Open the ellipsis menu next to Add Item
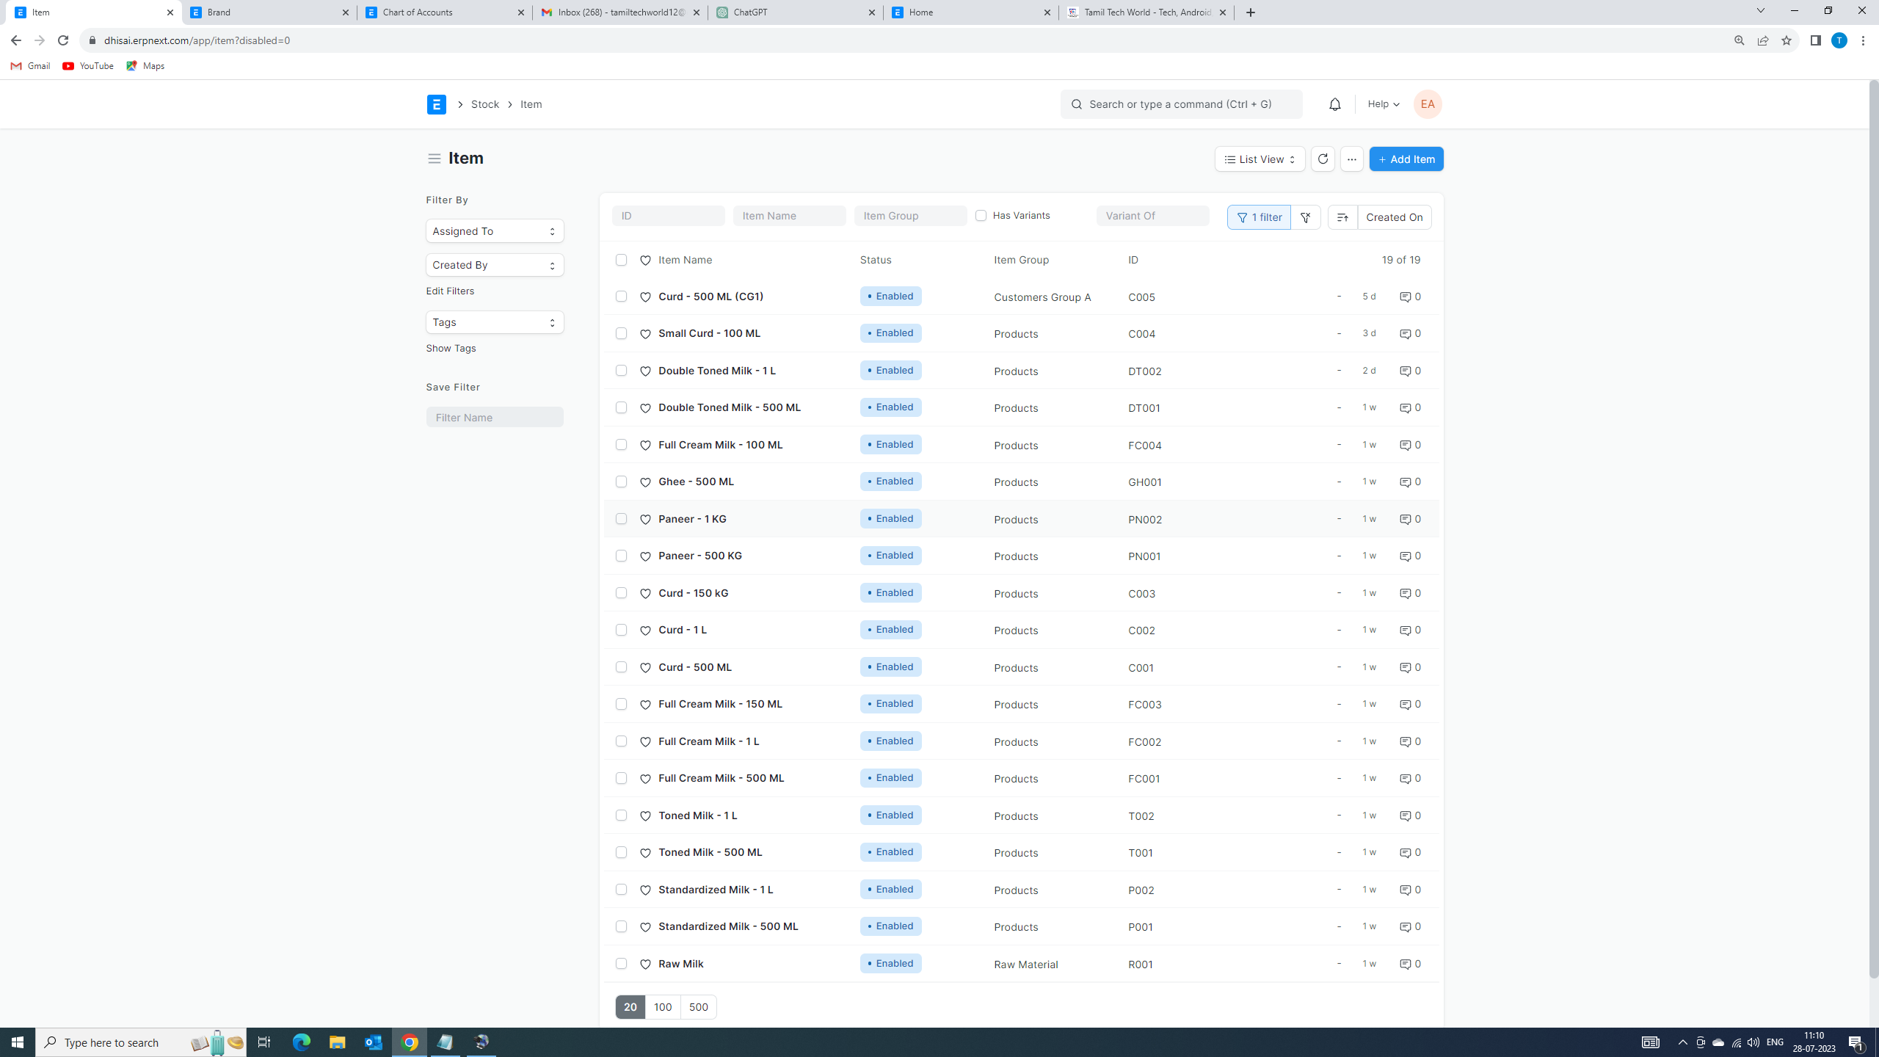This screenshot has width=1879, height=1057. tap(1352, 159)
